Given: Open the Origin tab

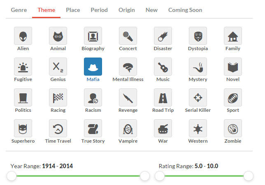Looking at the screenshot, I should click(x=126, y=10).
